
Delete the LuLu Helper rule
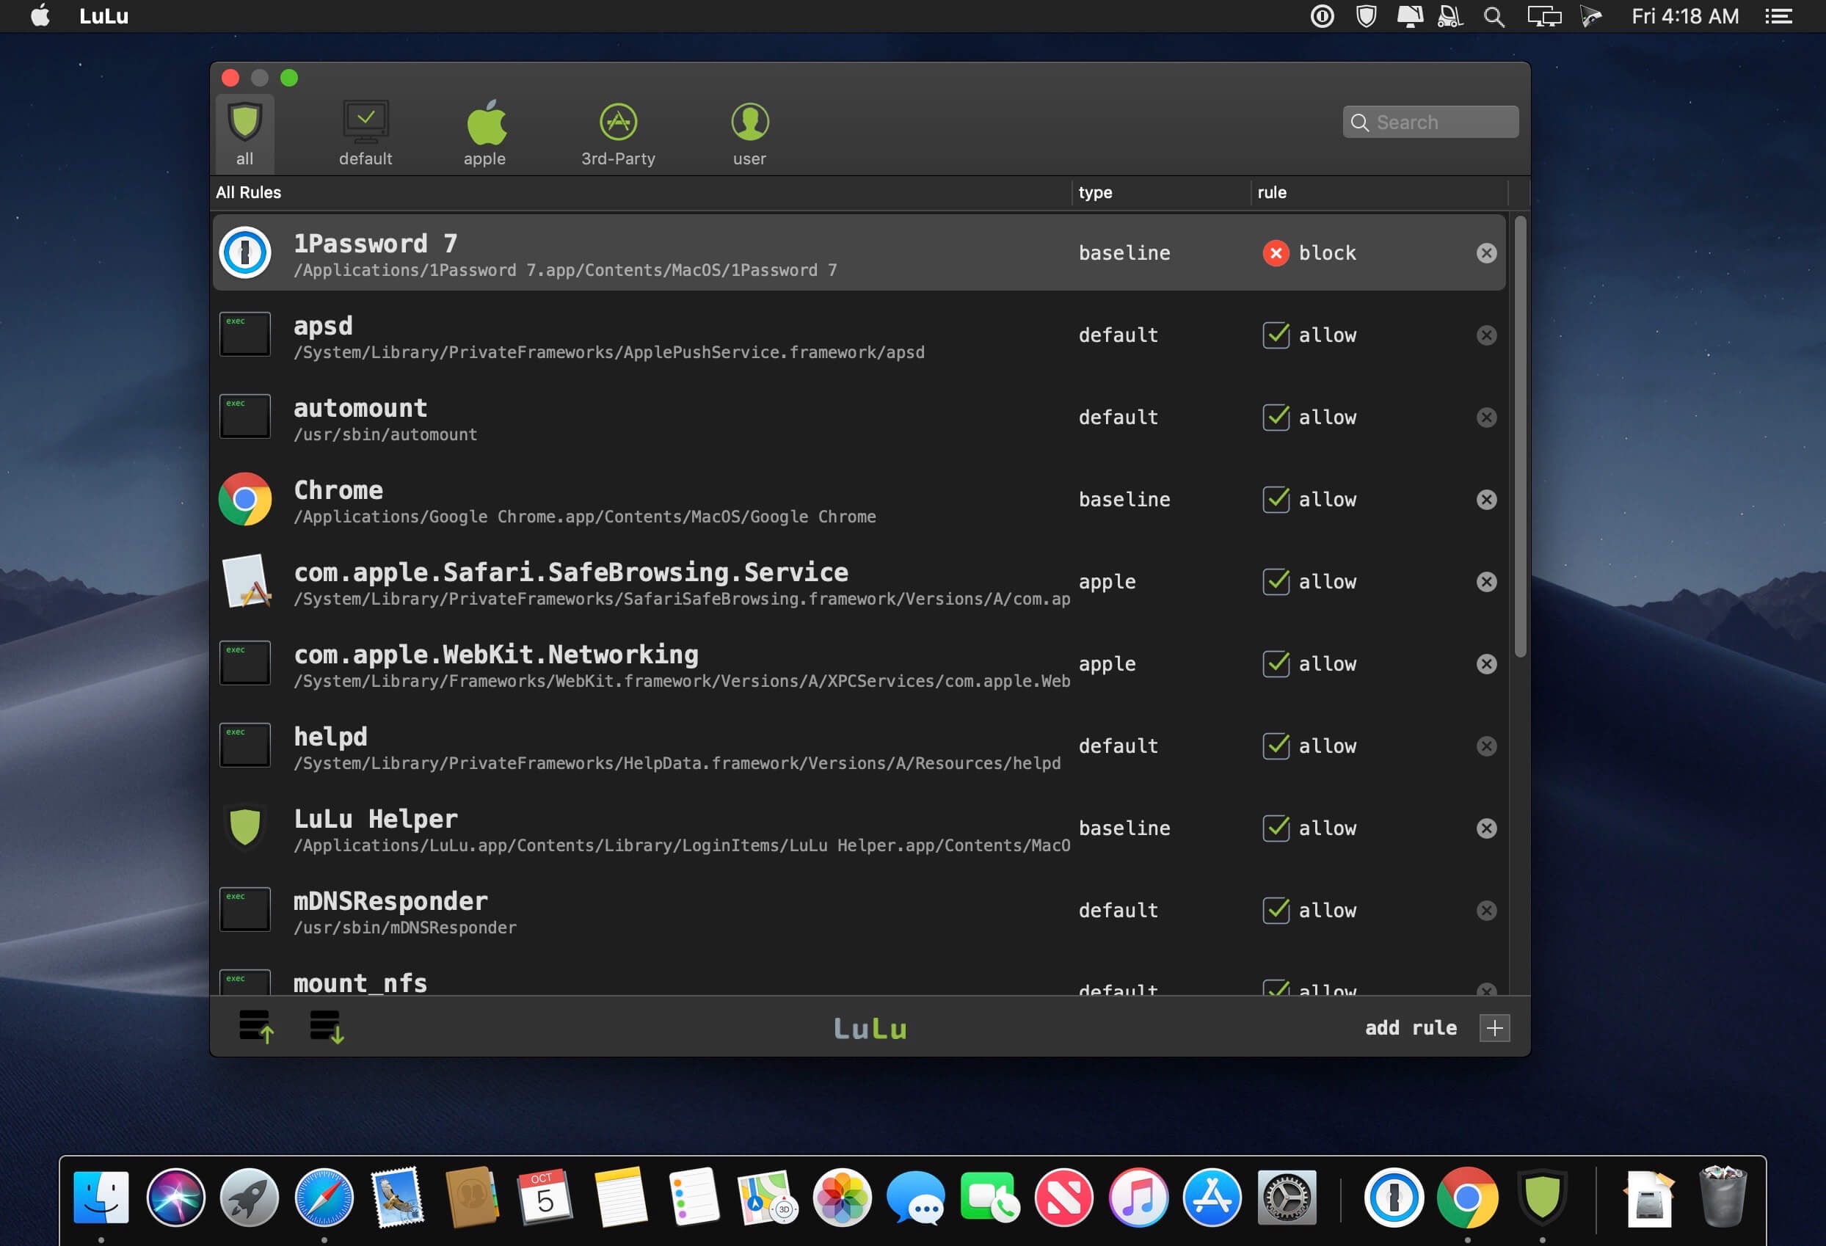tap(1485, 828)
